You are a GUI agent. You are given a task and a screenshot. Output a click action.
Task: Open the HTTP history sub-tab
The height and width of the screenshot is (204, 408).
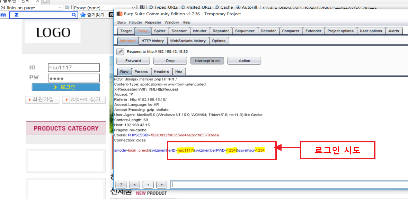coord(152,41)
